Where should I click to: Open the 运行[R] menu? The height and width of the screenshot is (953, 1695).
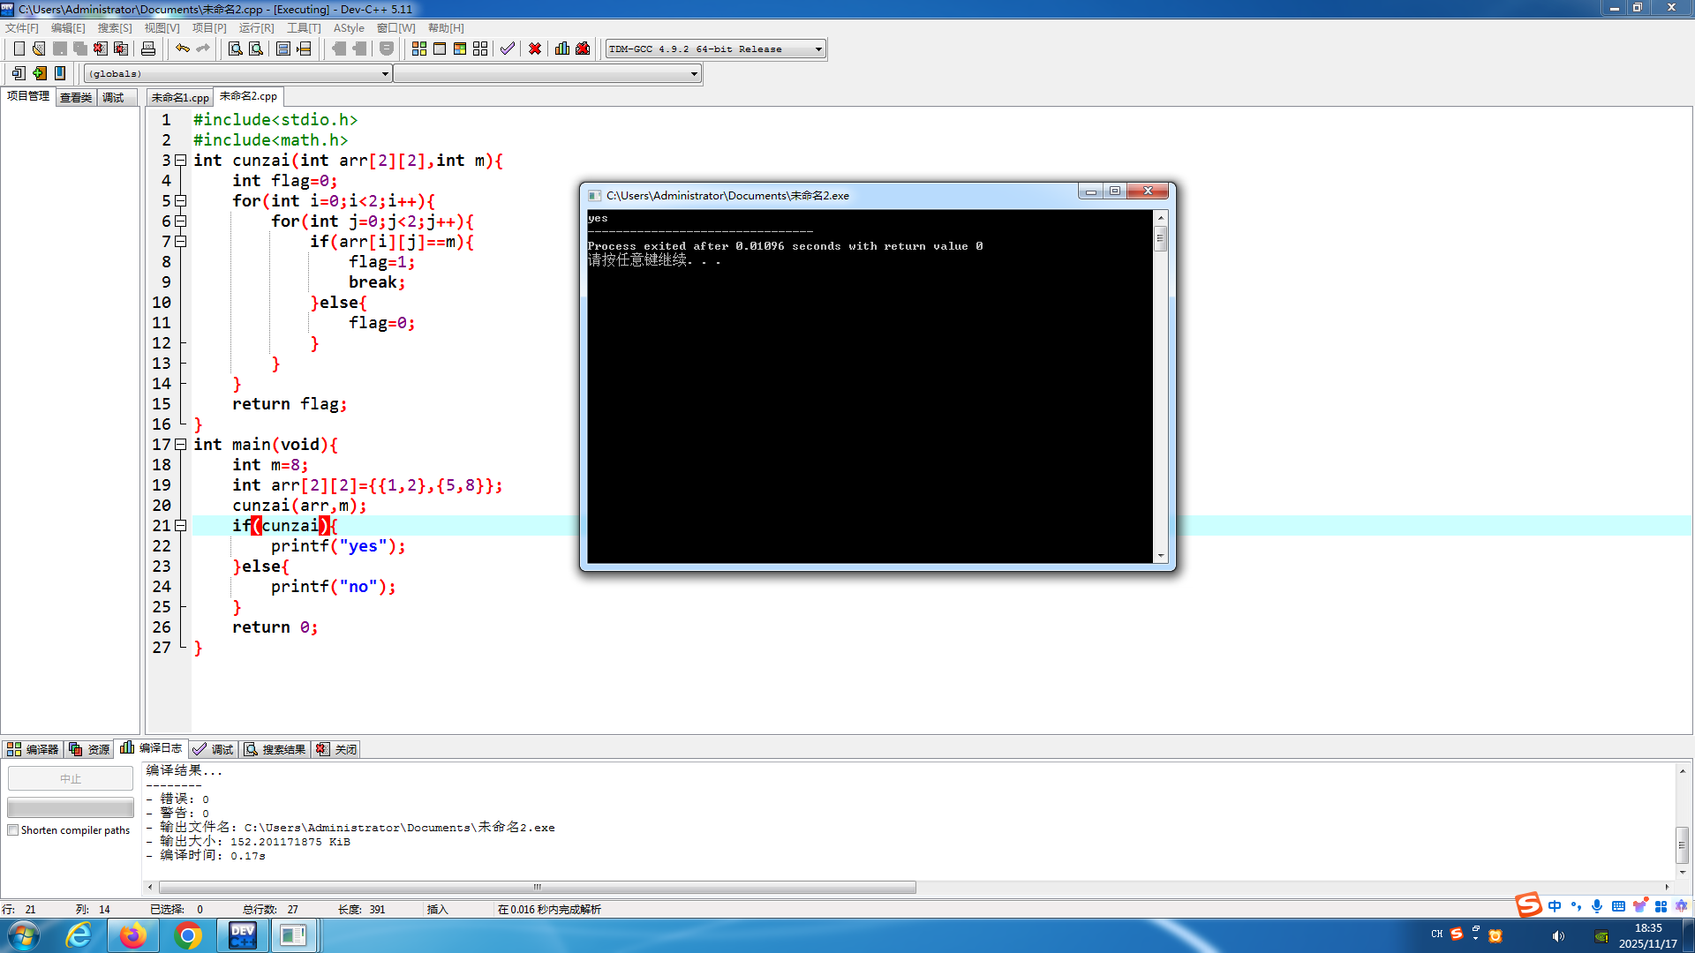tap(256, 28)
